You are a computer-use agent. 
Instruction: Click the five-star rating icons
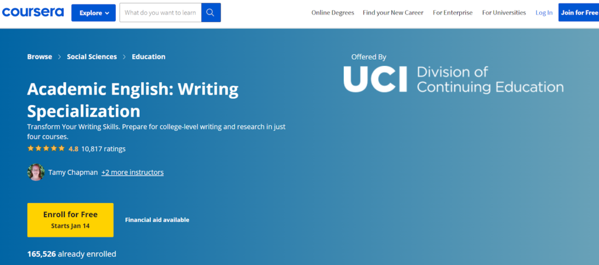(x=46, y=149)
